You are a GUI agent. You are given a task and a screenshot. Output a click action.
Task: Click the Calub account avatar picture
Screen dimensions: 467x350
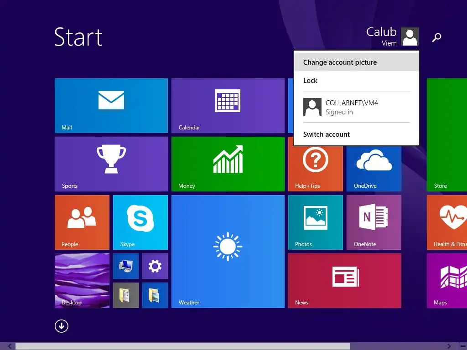point(410,36)
